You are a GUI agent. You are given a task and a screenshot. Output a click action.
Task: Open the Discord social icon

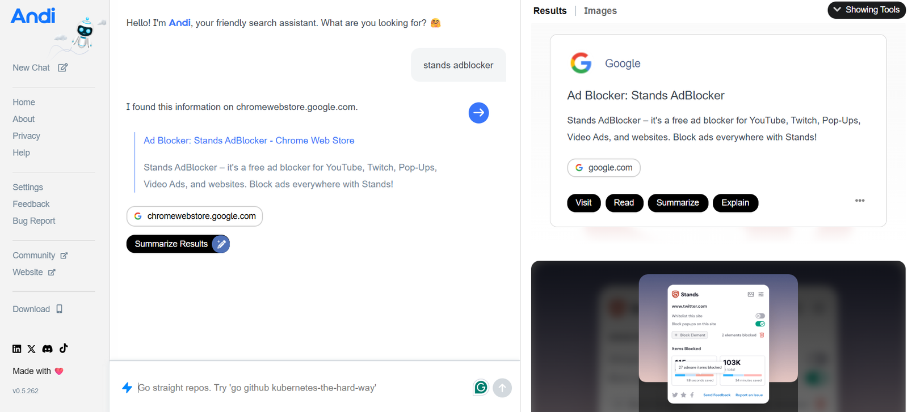[48, 349]
